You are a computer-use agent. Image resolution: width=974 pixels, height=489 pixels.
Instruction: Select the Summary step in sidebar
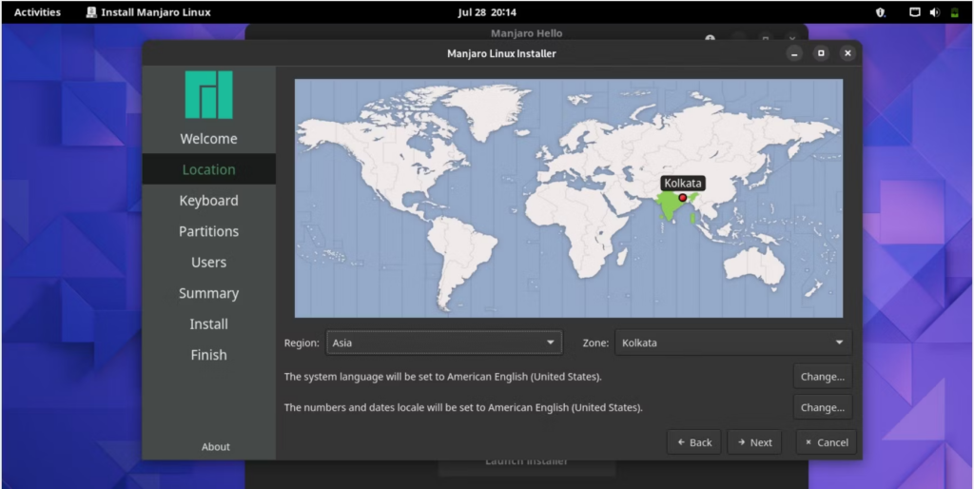pyautogui.click(x=208, y=293)
